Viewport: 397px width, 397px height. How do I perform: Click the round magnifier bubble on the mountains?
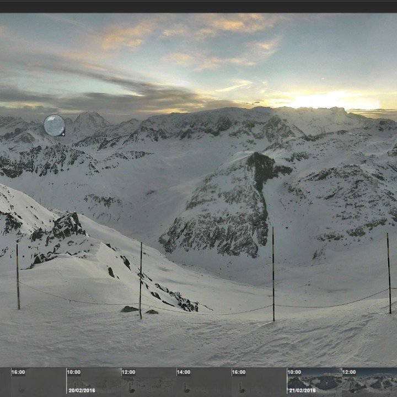[54, 125]
